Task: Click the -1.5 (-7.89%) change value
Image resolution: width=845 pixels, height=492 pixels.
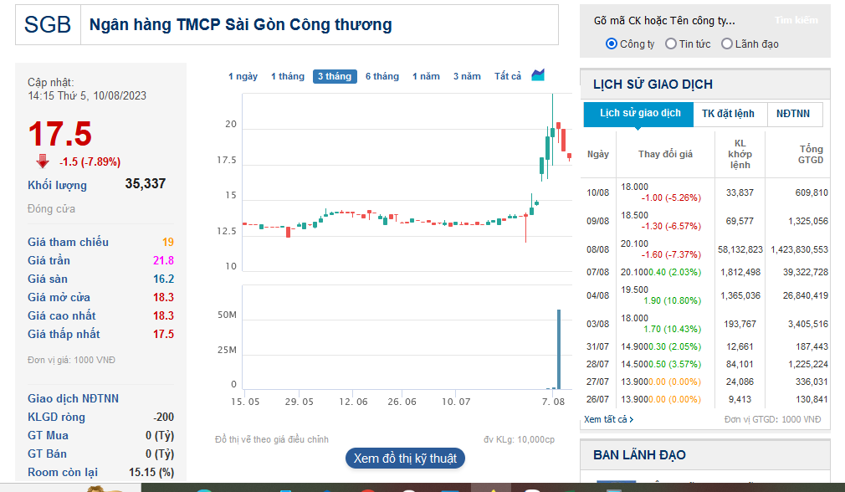Action: 90,161
